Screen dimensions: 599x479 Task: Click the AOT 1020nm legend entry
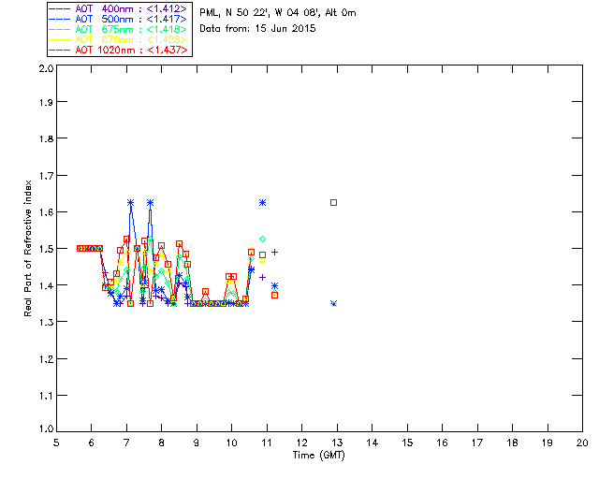(118, 50)
